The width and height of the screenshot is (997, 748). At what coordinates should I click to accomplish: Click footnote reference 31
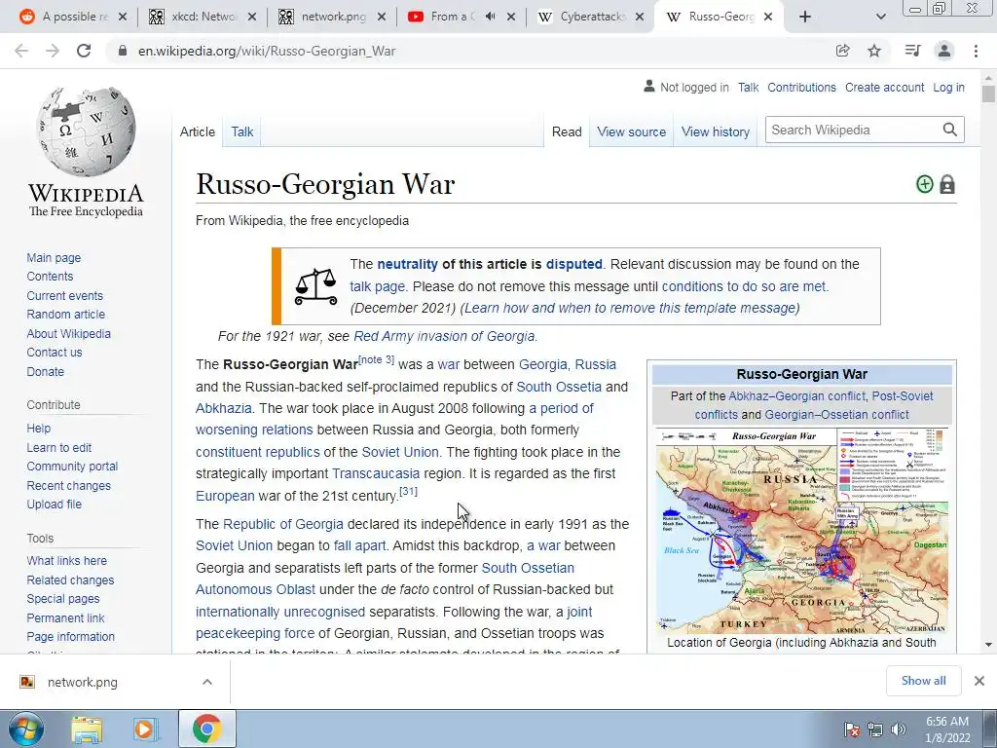(x=408, y=491)
